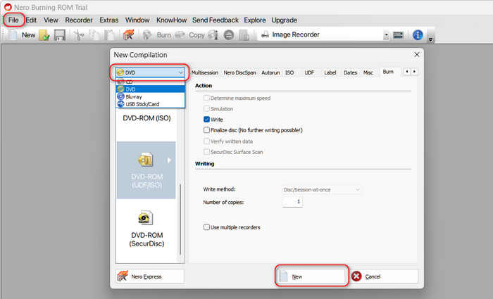493x299 pixels.
Task: Click the Eject disc round icon
Action: pyautogui.click(x=229, y=35)
